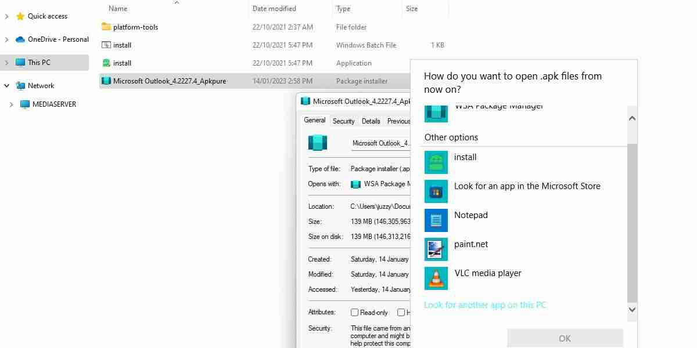The height and width of the screenshot is (348, 697).
Task: Collapse the Quick access section
Action: [6, 16]
